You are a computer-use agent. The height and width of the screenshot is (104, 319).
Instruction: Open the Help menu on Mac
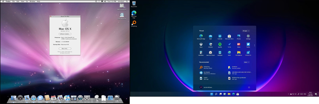(38, 1)
